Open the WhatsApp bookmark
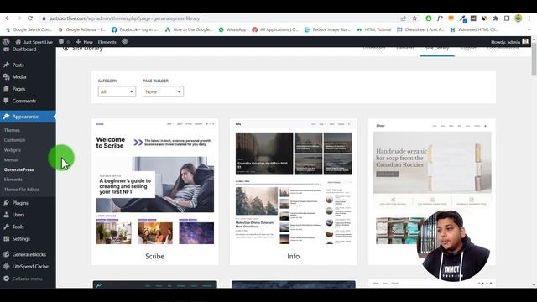 (232, 30)
